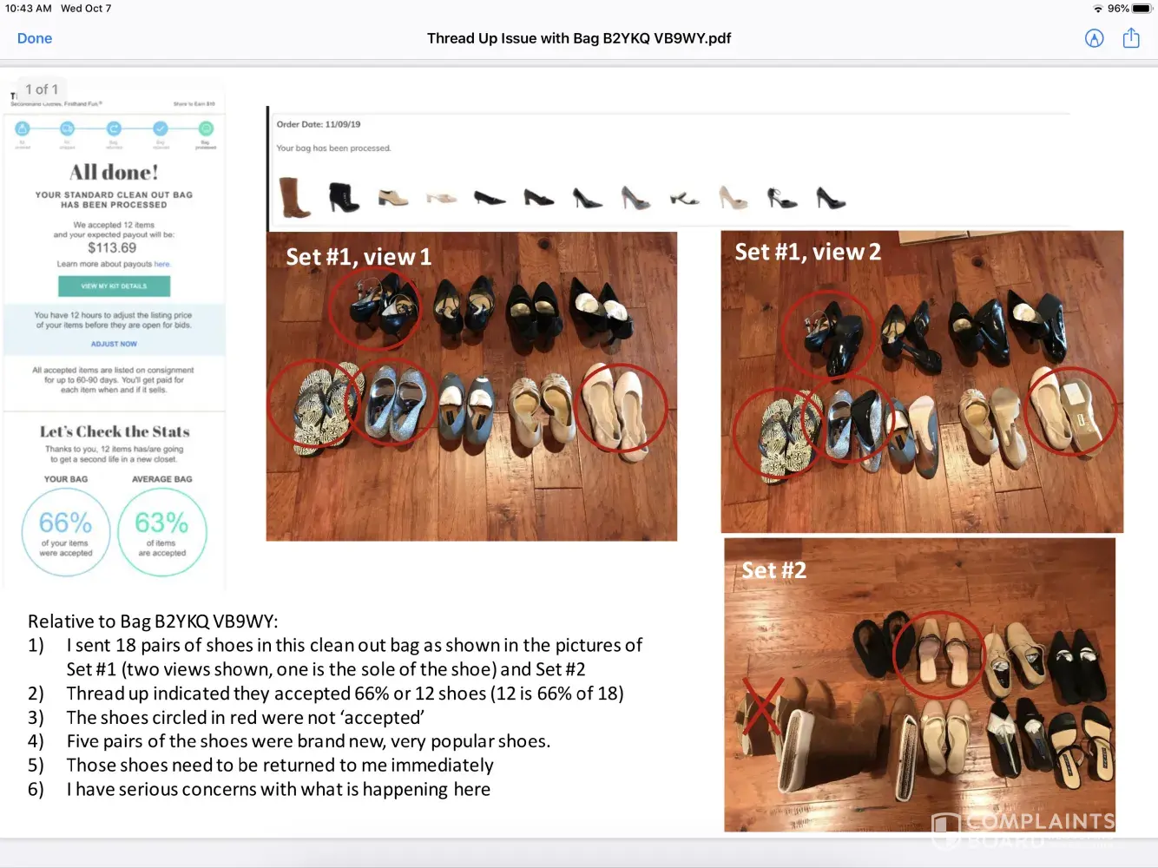Tap the Set #1, view 1 photo

471,386
